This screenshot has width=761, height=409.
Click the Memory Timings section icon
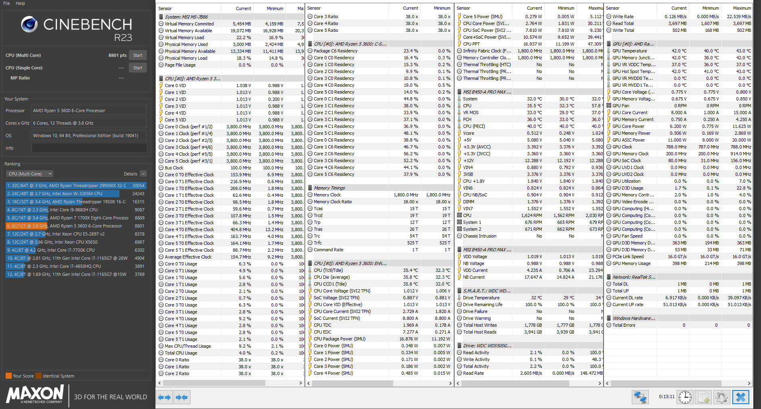(x=310, y=188)
